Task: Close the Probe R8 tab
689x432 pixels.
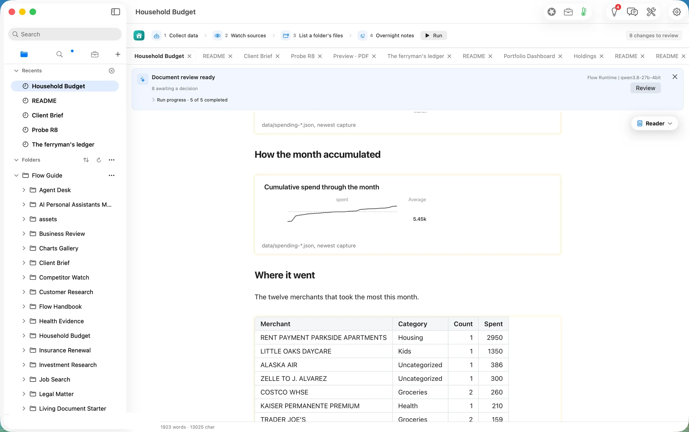Action: (x=320, y=56)
